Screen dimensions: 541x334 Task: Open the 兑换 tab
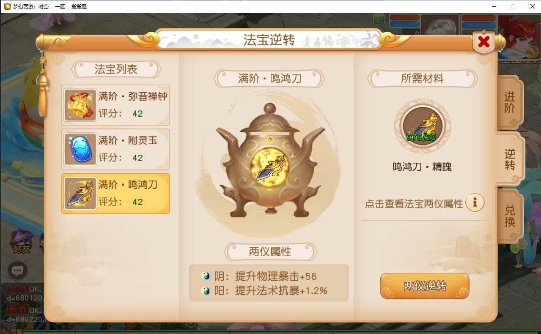[509, 216]
